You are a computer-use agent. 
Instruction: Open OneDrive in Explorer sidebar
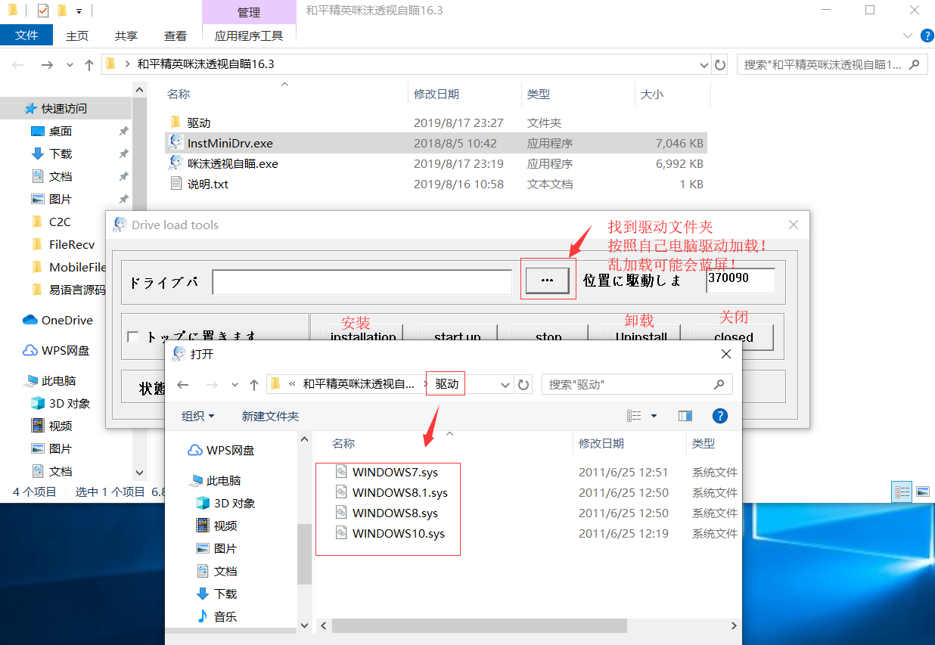(x=67, y=320)
